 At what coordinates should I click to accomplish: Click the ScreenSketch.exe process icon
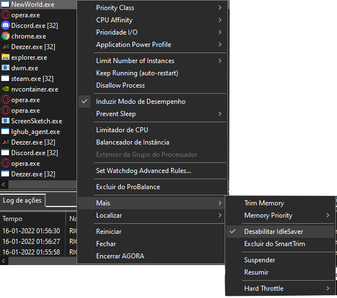point(5,121)
